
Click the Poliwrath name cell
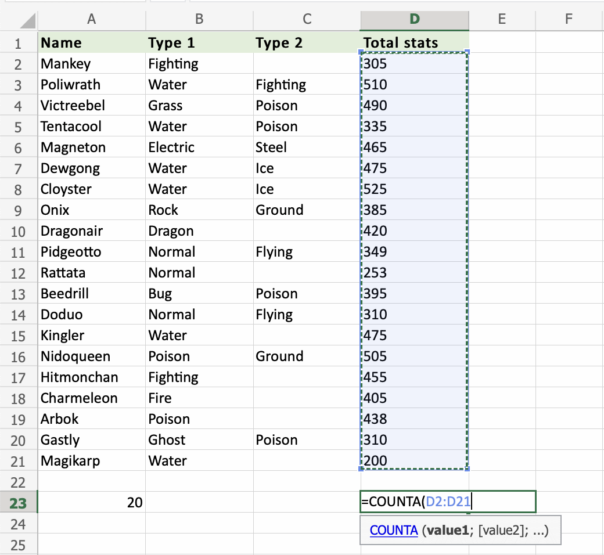[x=91, y=85]
